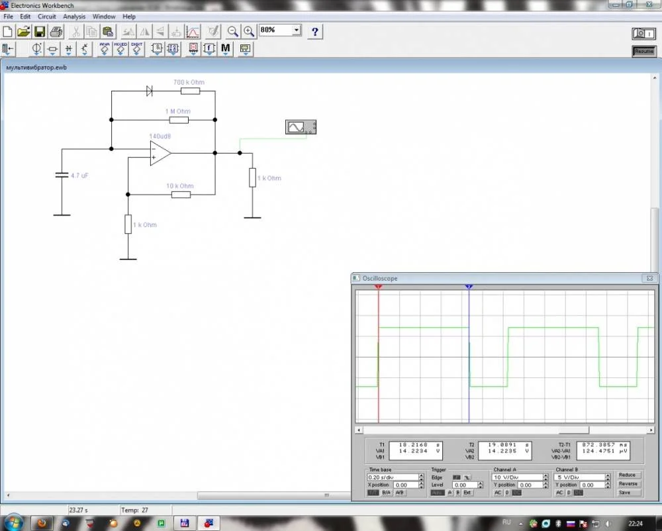The height and width of the screenshot is (531, 662).
Task: Open the Circuit menu
Action: coord(46,17)
